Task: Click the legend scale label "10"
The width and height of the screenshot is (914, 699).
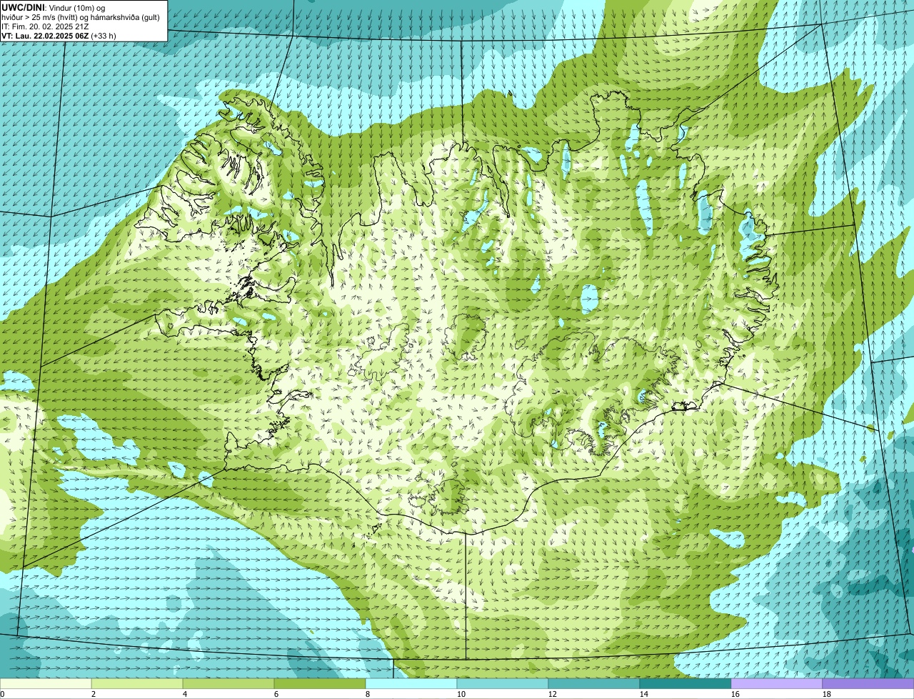Action: [461, 694]
